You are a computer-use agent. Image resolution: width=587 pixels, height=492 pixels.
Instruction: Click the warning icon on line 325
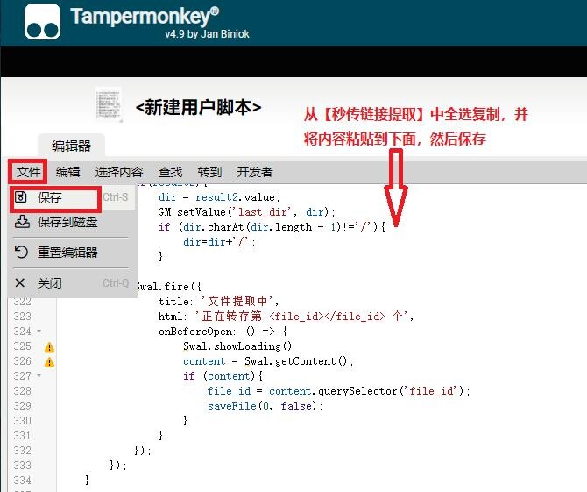coord(50,346)
